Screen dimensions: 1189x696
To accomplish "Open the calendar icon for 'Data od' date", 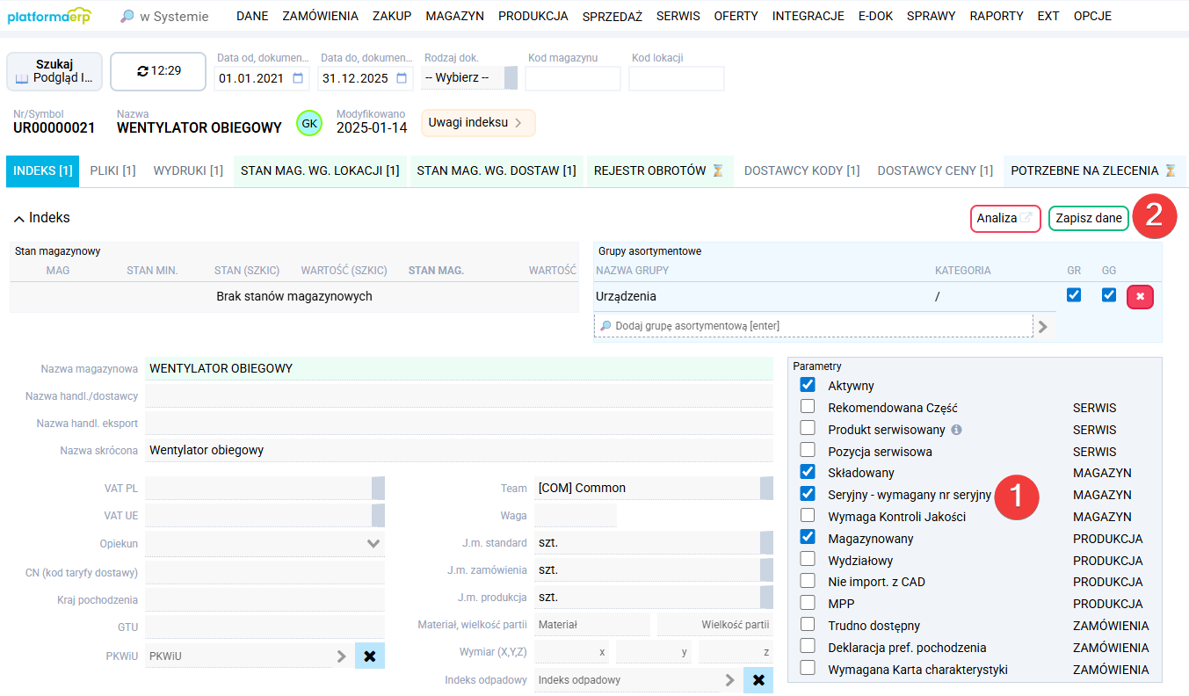I will (x=298, y=79).
